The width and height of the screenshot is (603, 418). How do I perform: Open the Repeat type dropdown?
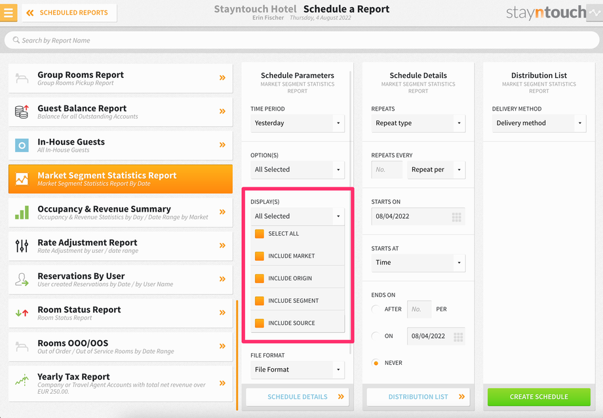pyautogui.click(x=418, y=123)
